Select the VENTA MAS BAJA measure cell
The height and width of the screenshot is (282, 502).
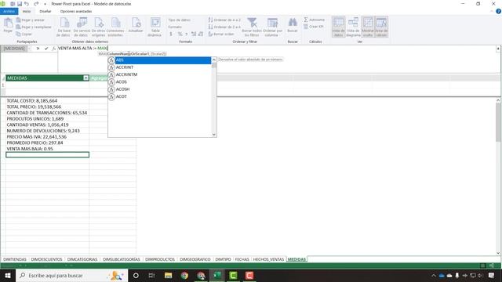click(47, 149)
